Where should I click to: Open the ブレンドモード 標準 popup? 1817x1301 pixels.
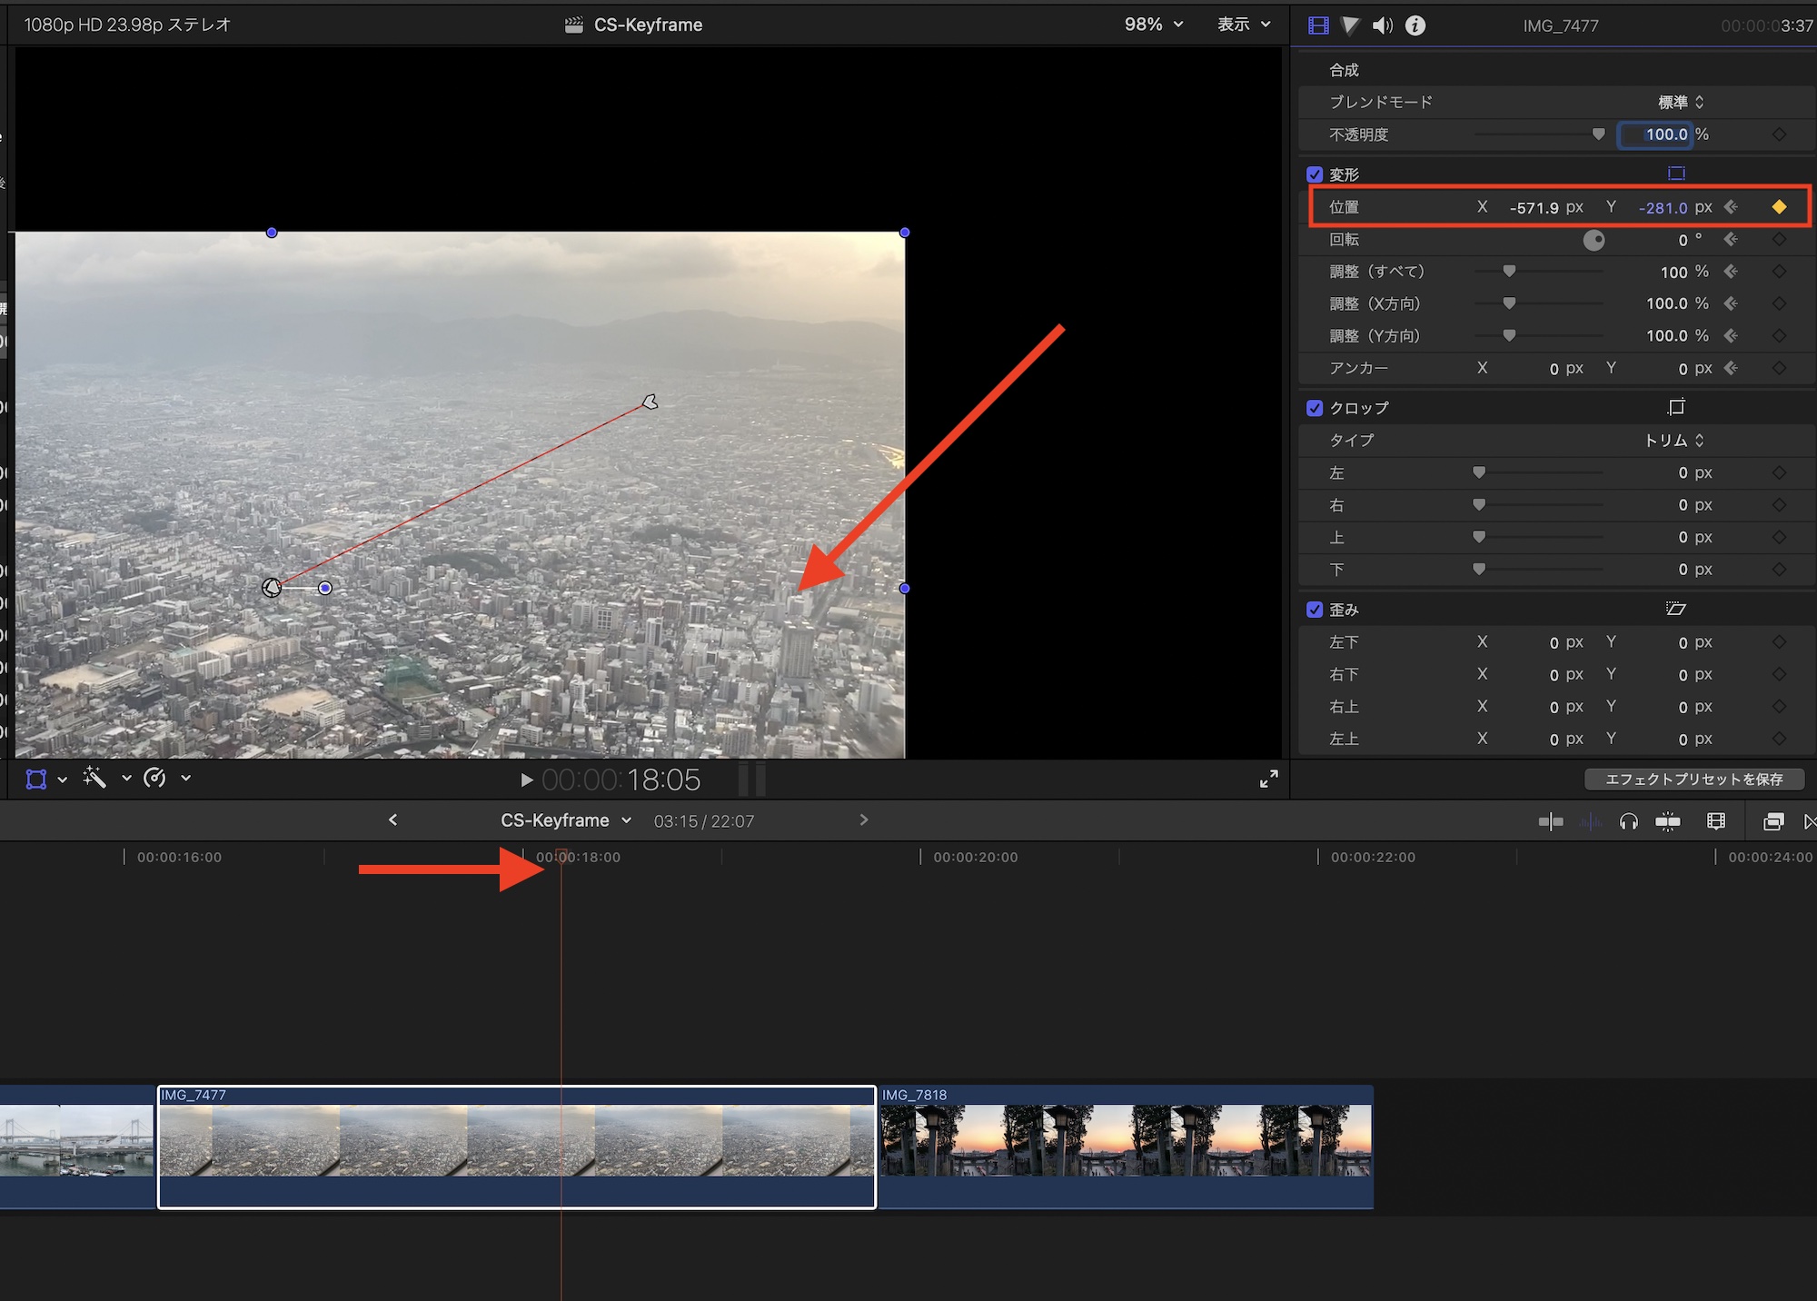tap(1681, 102)
